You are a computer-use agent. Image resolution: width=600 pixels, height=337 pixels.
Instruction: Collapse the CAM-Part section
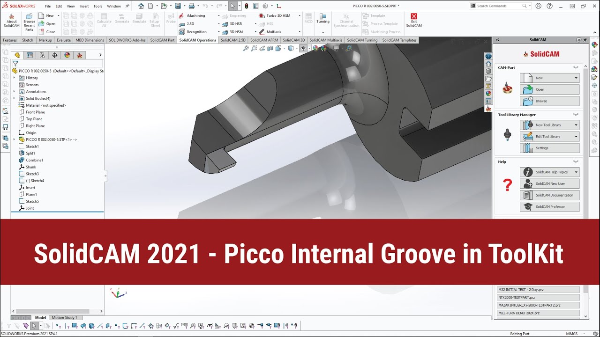click(576, 67)
